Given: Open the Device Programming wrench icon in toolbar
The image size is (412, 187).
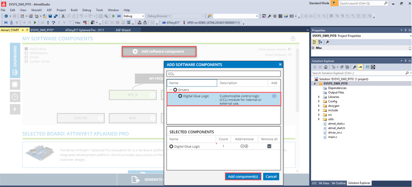Looking at the screenshot, I should click(269, 16).
